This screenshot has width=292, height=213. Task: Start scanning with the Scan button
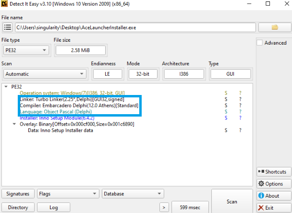231,201
